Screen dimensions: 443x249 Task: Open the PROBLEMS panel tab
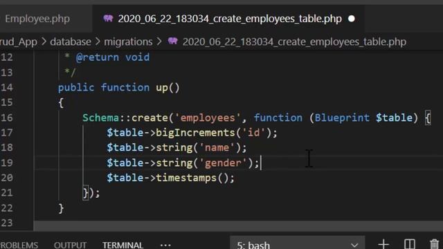coord(19,244)
